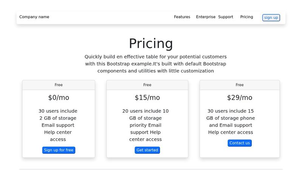This screenshot has width=302, height=170.
Task: Select the $29/mo price title
Action: 240,97
